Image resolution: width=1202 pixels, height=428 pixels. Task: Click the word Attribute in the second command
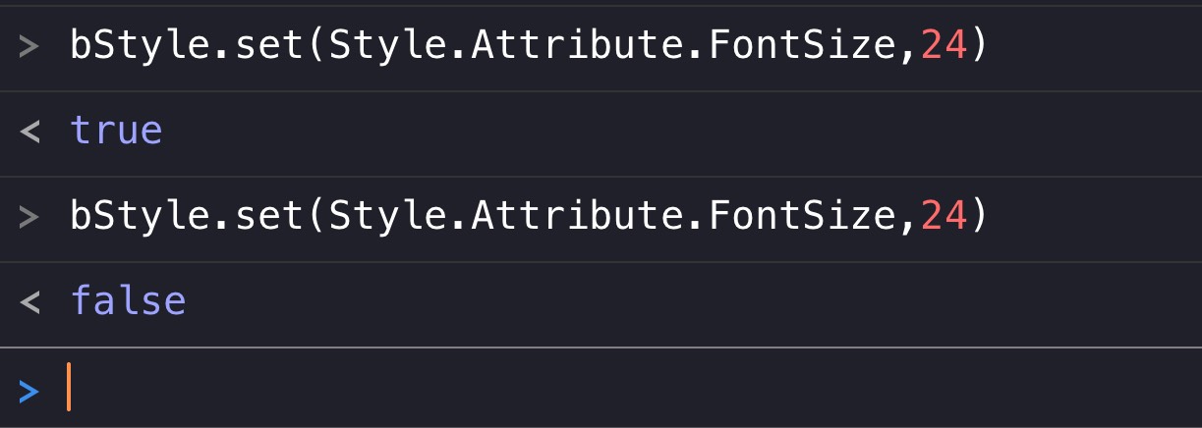pyautogui.click(x=575, y=216)
